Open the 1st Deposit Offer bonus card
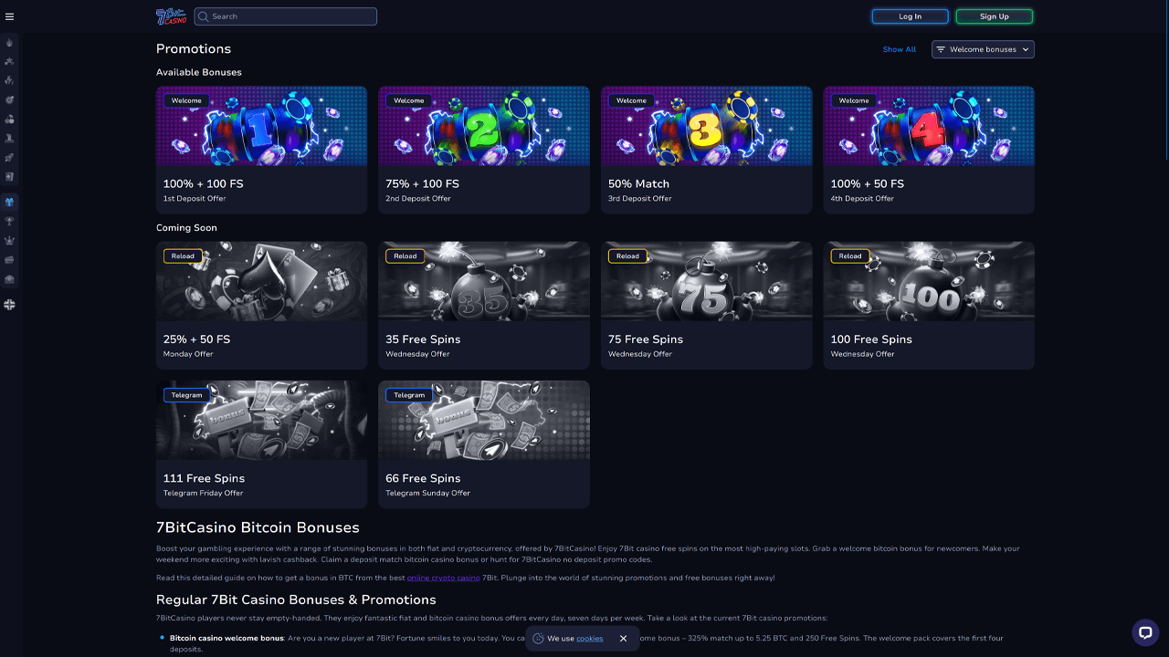1169x657 pixels. pyautogui.click(x=261, y=150)
